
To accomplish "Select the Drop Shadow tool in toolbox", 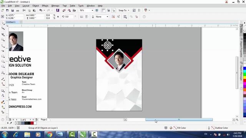I will coord(3,90).
